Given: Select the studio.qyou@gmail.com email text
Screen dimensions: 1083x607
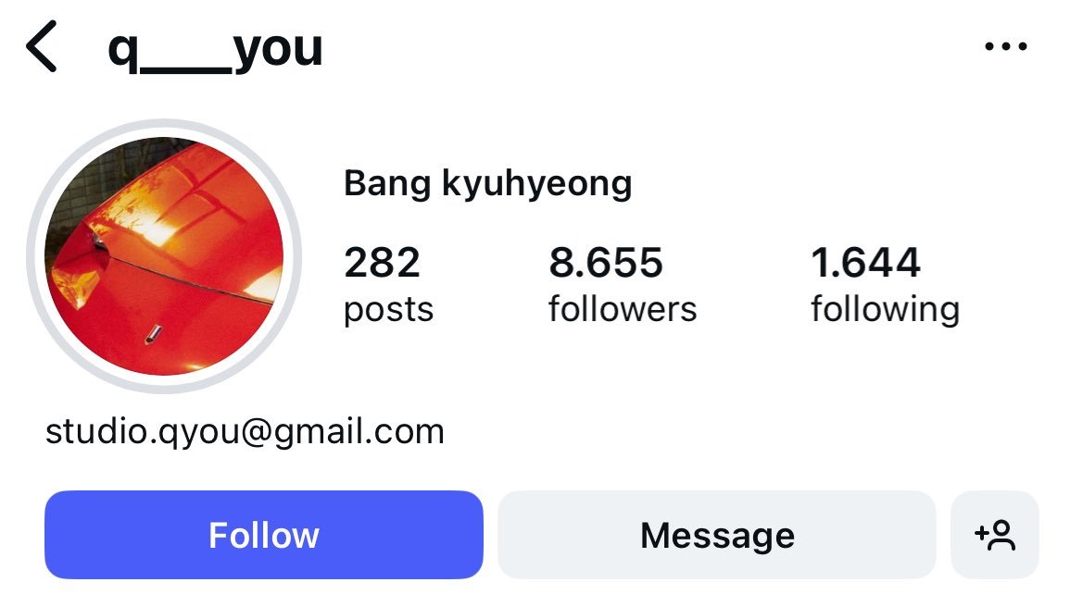Looking at the screenshot, I should click(245, 432).
